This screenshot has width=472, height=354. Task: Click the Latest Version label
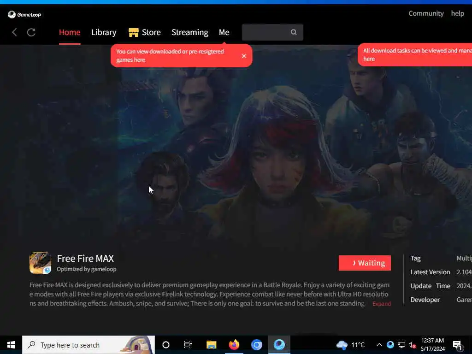pos(430,272)
